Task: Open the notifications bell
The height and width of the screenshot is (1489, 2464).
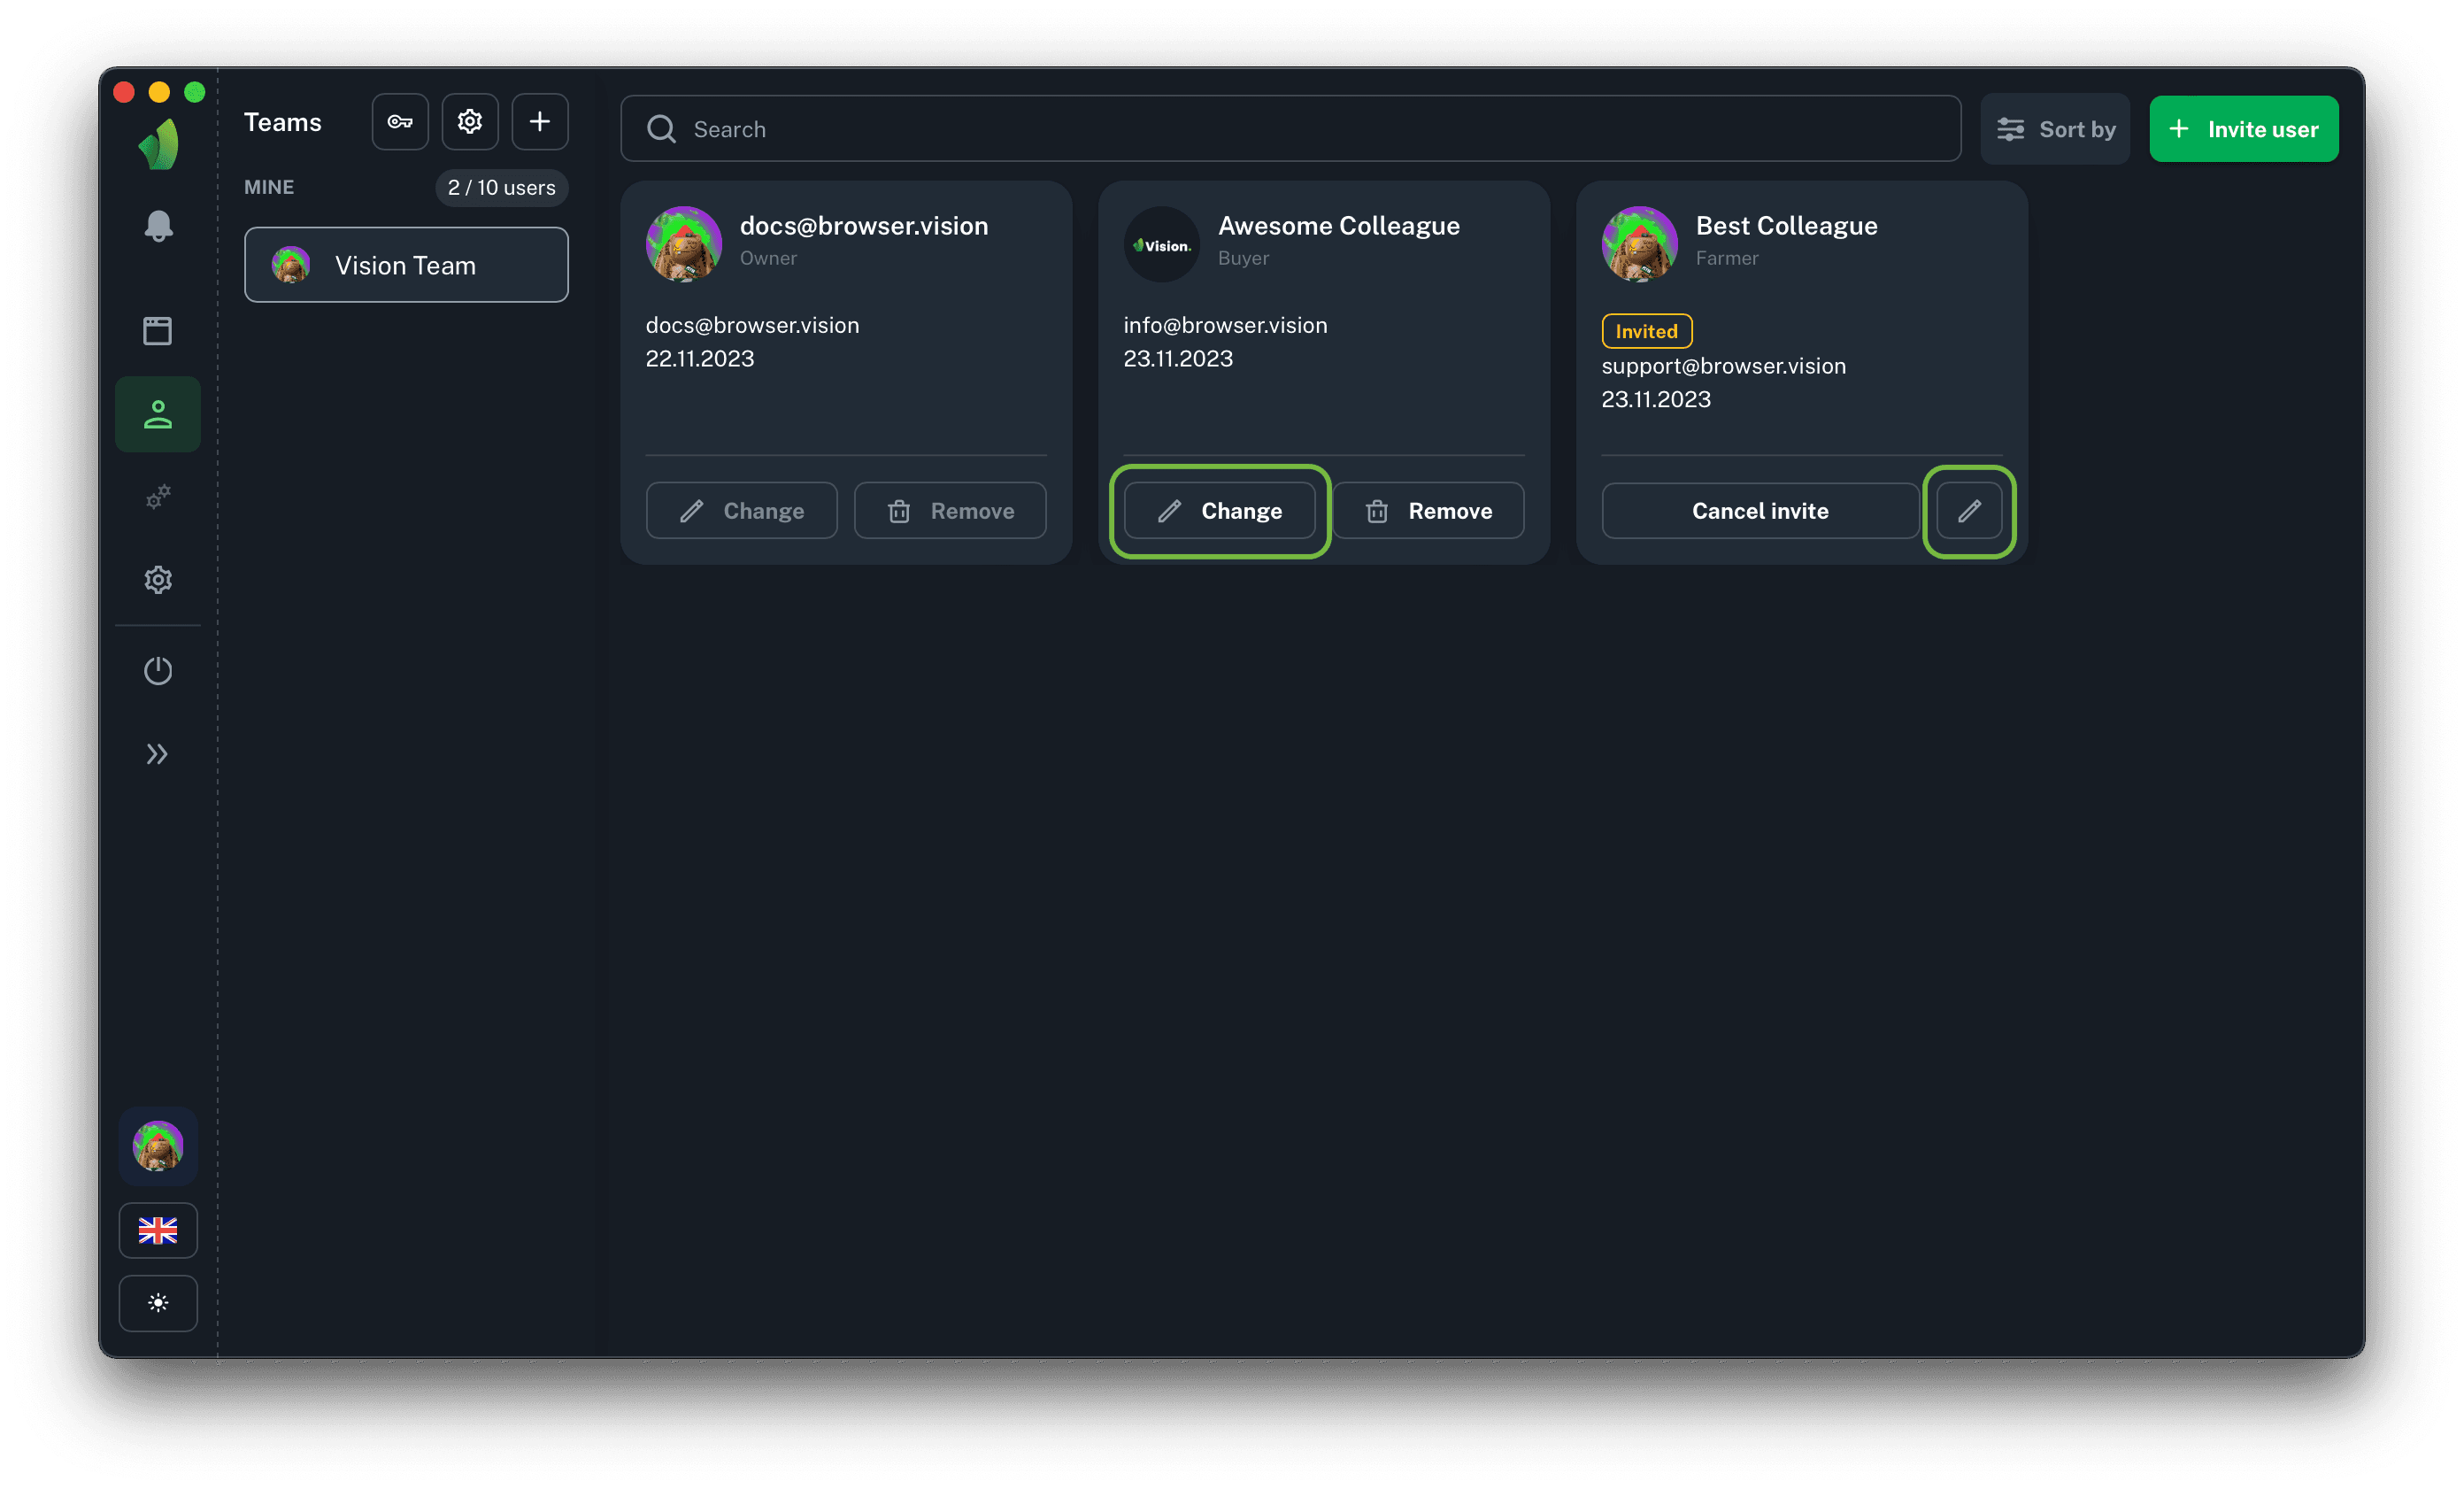Action: click(x=158, y=226)
